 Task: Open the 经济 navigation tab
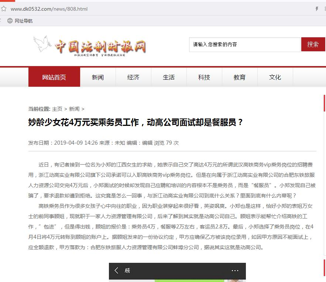[x=133, y=77]
